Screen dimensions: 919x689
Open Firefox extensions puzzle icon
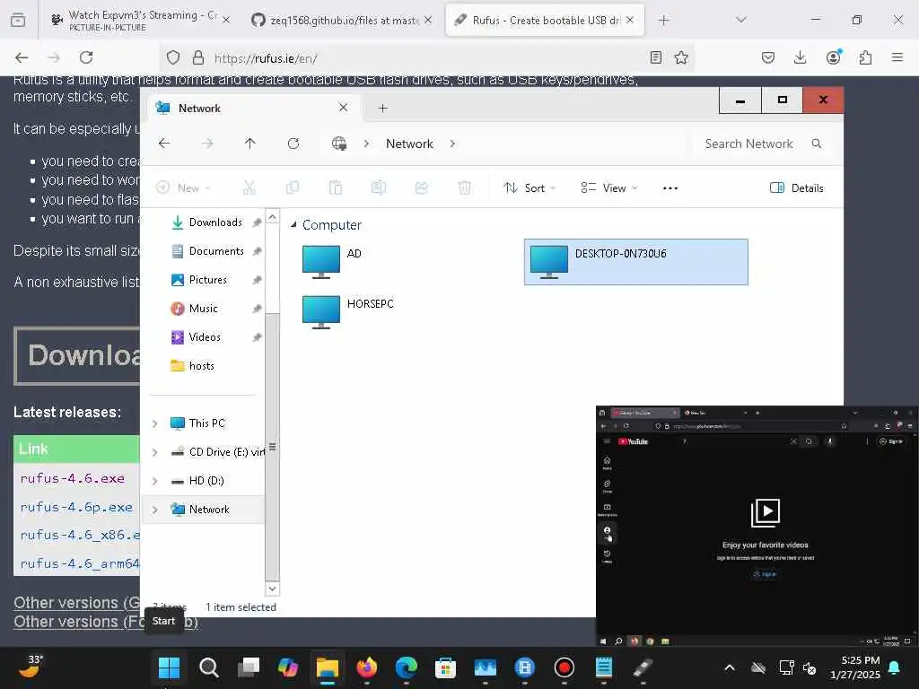click(865, 57)
